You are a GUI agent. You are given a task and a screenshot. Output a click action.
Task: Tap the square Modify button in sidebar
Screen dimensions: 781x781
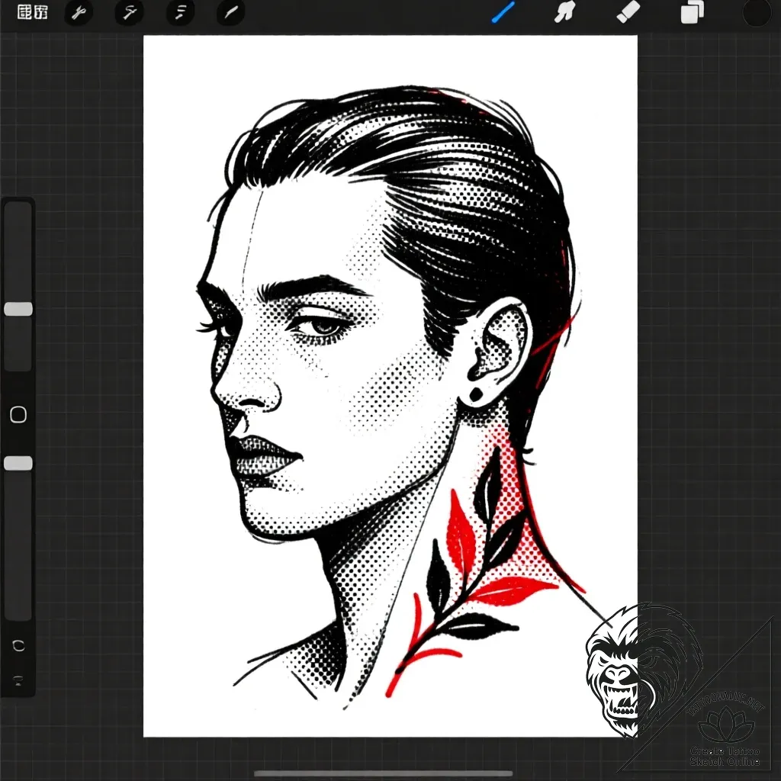tap(18, 415)
